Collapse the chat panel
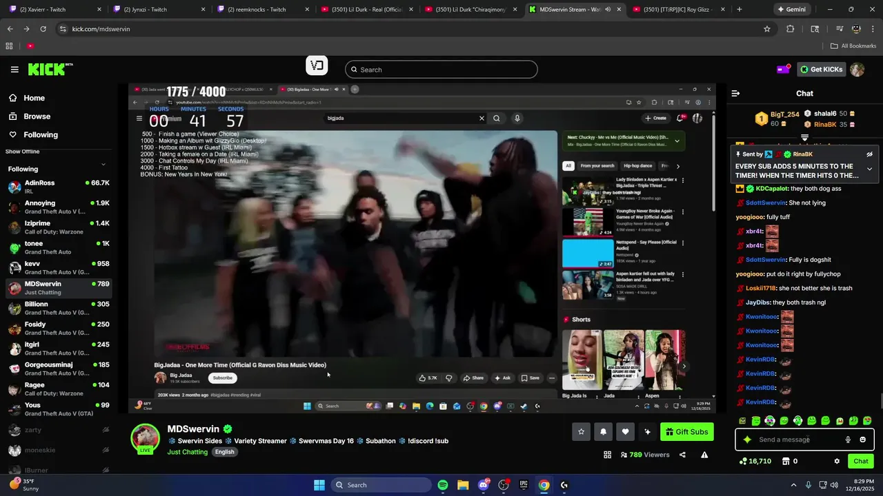 click(735, 93)
